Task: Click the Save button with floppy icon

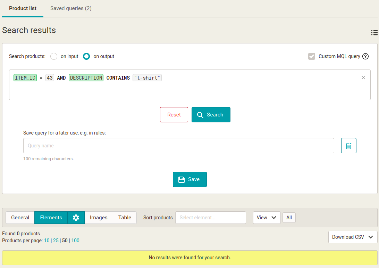Action: 190,179
